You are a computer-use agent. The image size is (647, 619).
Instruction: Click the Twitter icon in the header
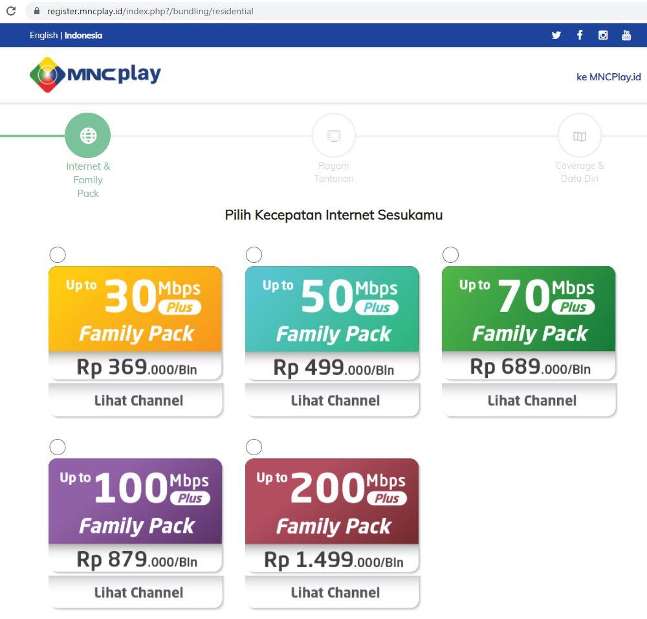pos(556,35)
